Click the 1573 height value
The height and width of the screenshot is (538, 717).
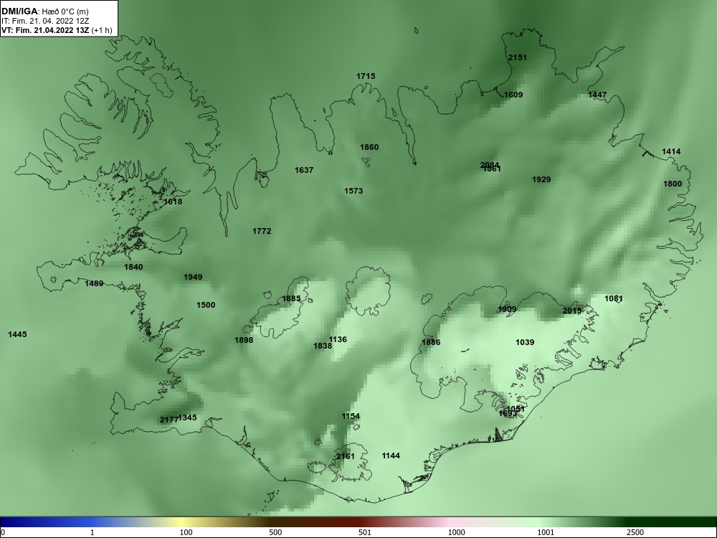pos(354,191)
